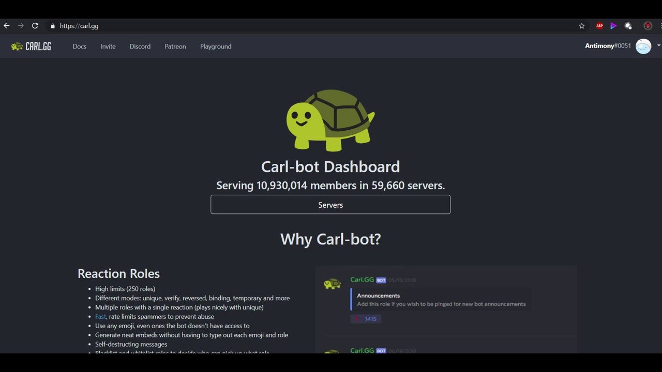662x372 pixels.
Task: Click the 'Use any emoji' bullet
Action: click(172, 326)
